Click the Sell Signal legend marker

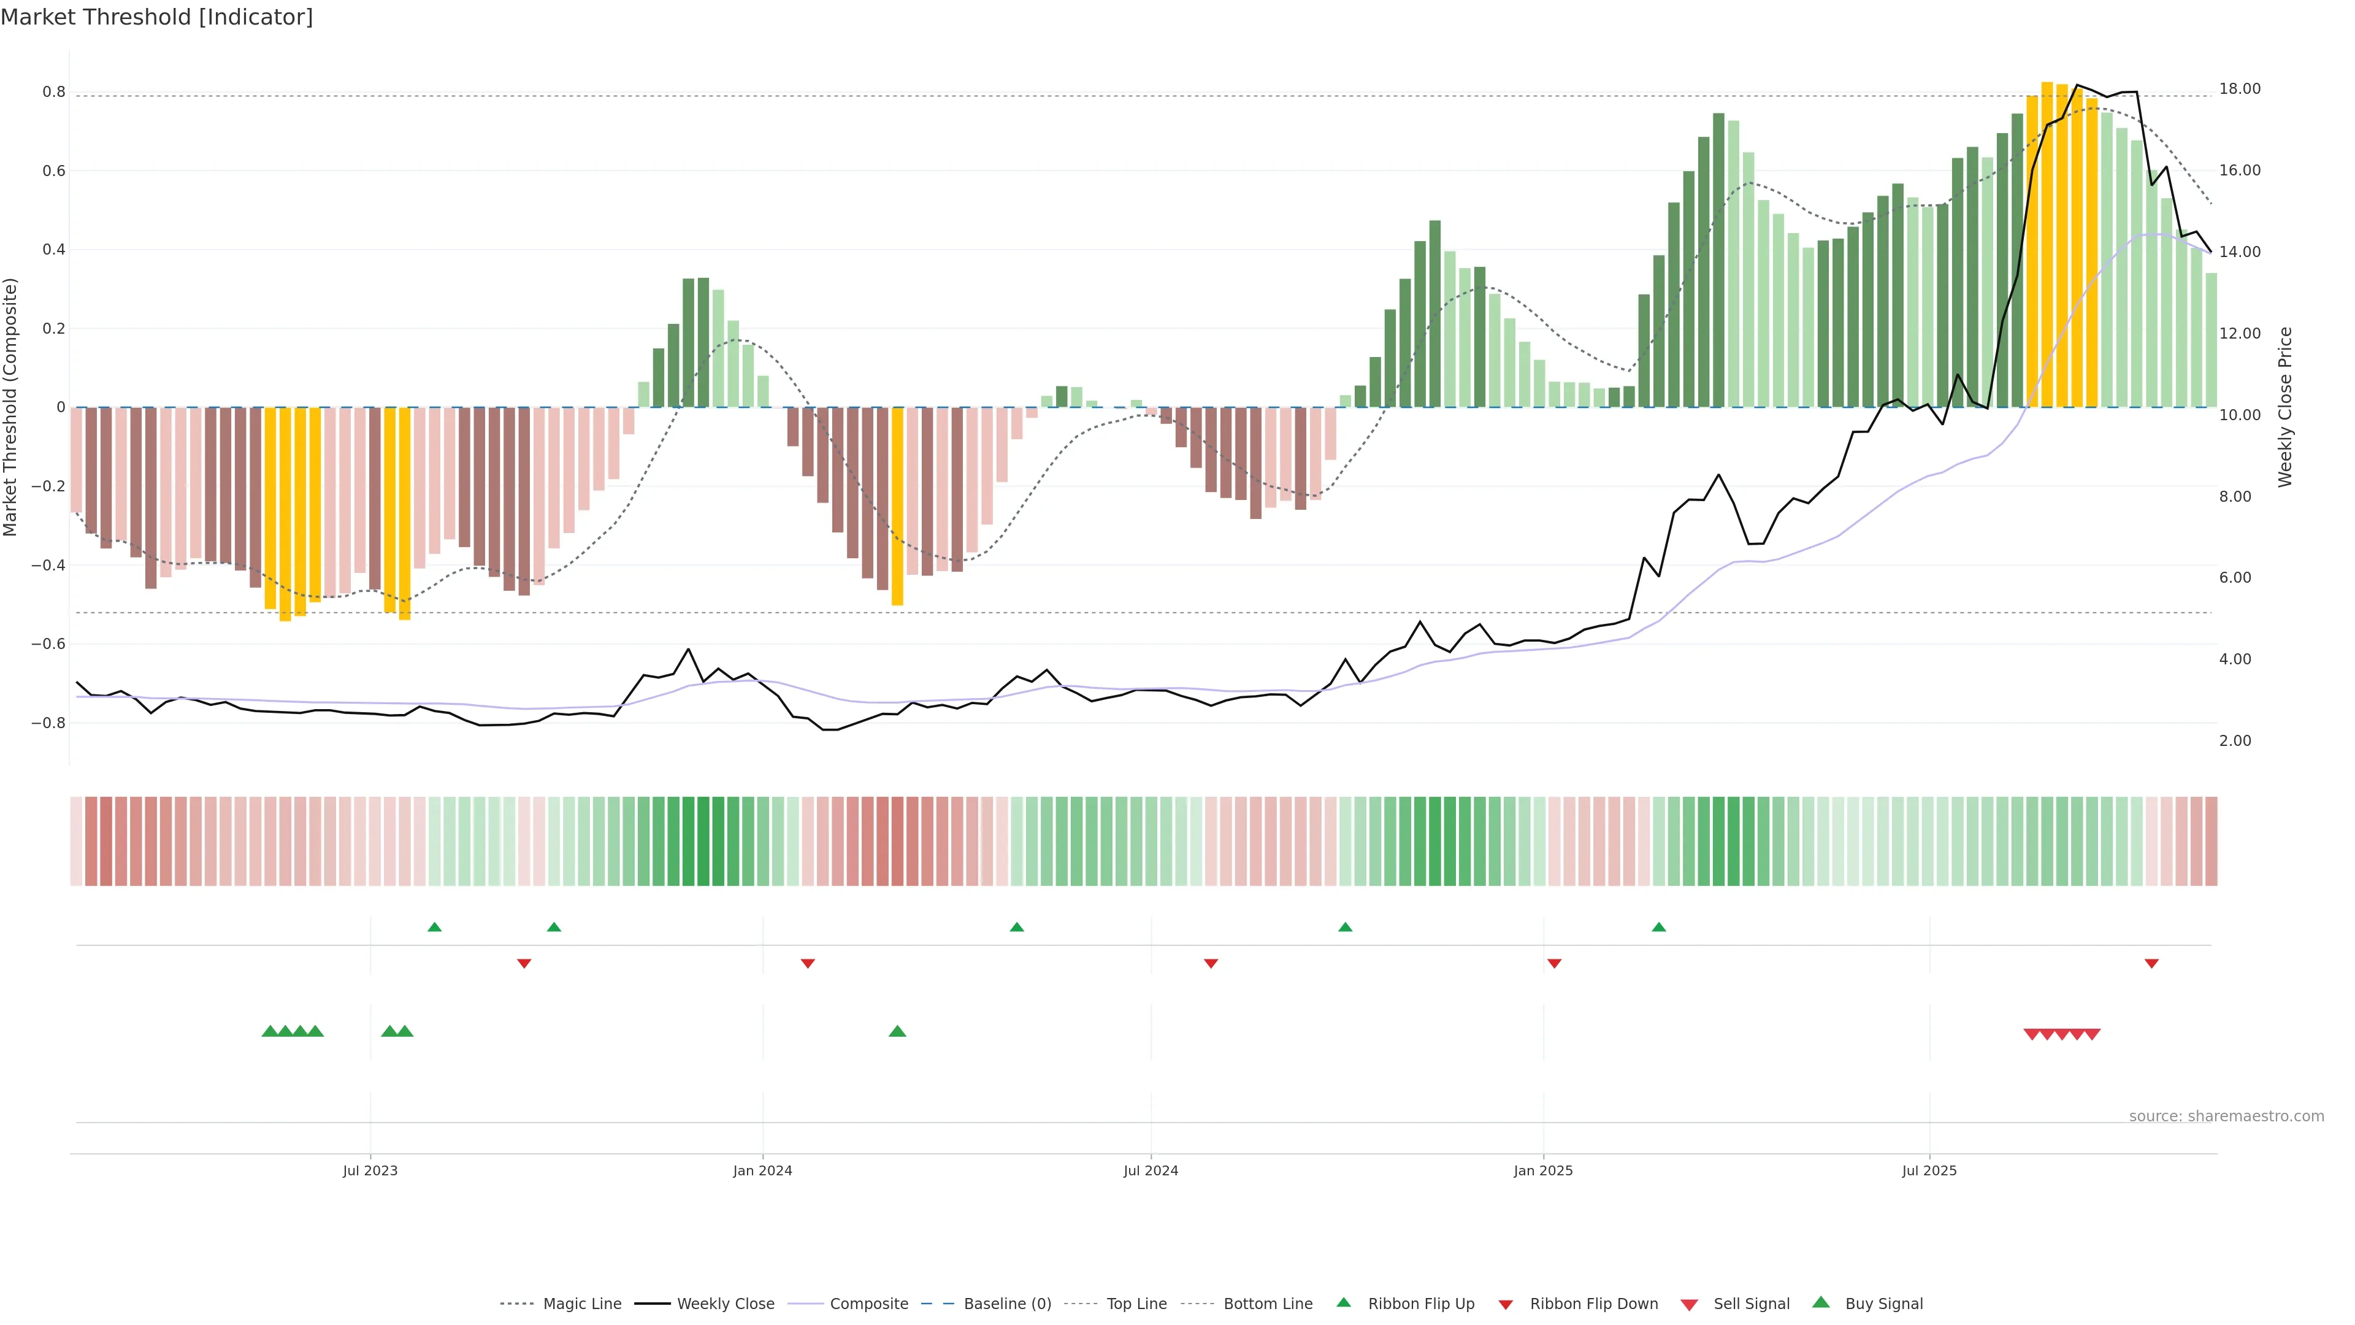click(1688, 1305)
